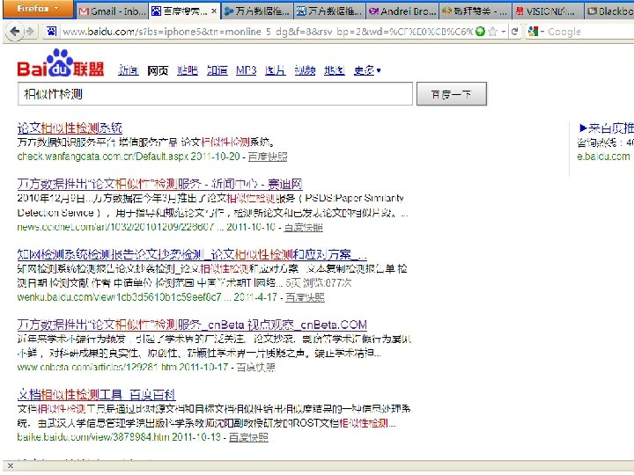Open the 视频 category link
The width and height of the screenshot is (634, 475).
point(305,70)
